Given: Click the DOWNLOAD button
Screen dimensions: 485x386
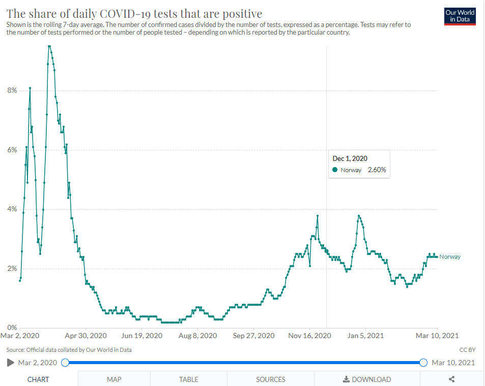Looking at the screenshot, I should (367, 379).
